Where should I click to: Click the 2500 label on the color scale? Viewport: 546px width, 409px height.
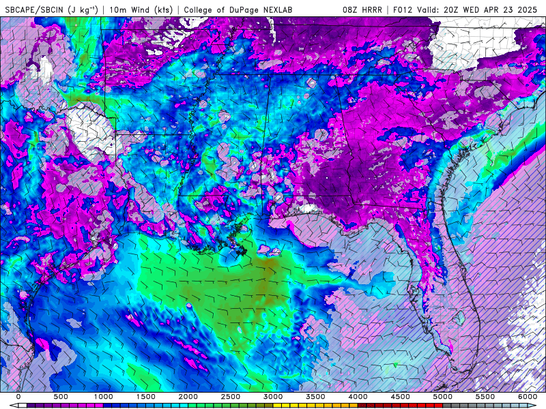[x=231, y=397]
